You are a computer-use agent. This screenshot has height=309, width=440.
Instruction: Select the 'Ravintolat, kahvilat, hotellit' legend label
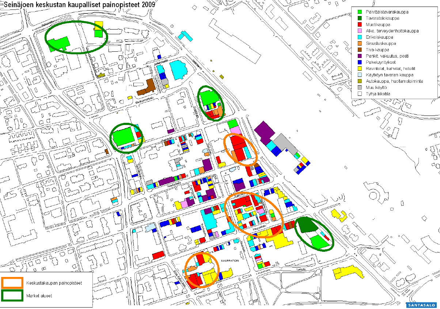[x=391, y=69]
